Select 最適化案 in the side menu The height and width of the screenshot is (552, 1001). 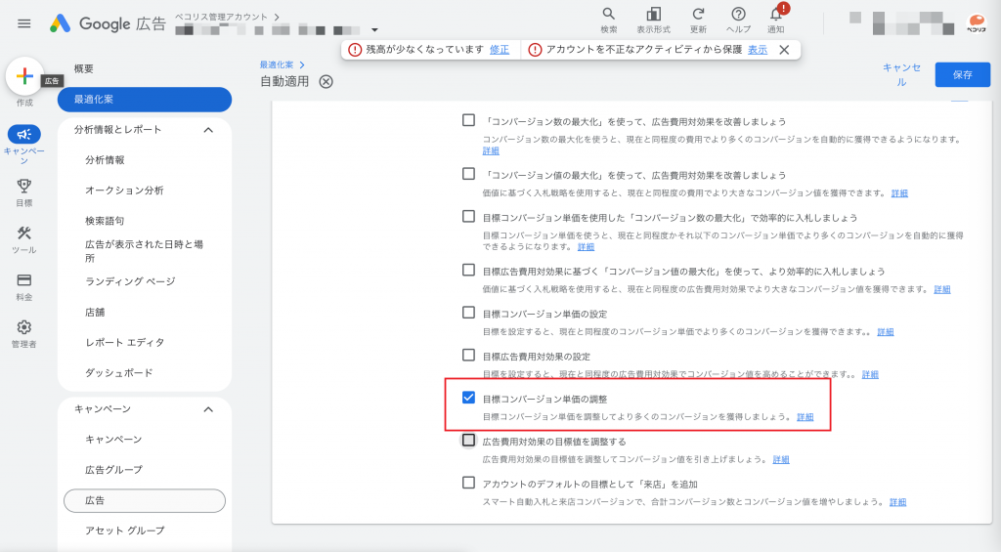(x=145, y=100)
